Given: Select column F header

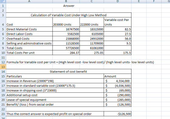Looking at the screenshot, I should coord(154,1).
